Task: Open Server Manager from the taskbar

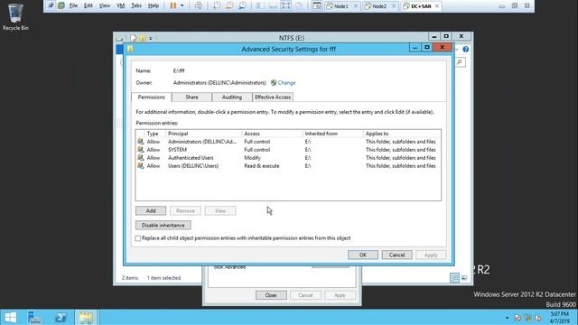Action: click(x=34, y=317)
